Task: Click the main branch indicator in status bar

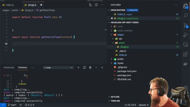Action: [12, 105]
